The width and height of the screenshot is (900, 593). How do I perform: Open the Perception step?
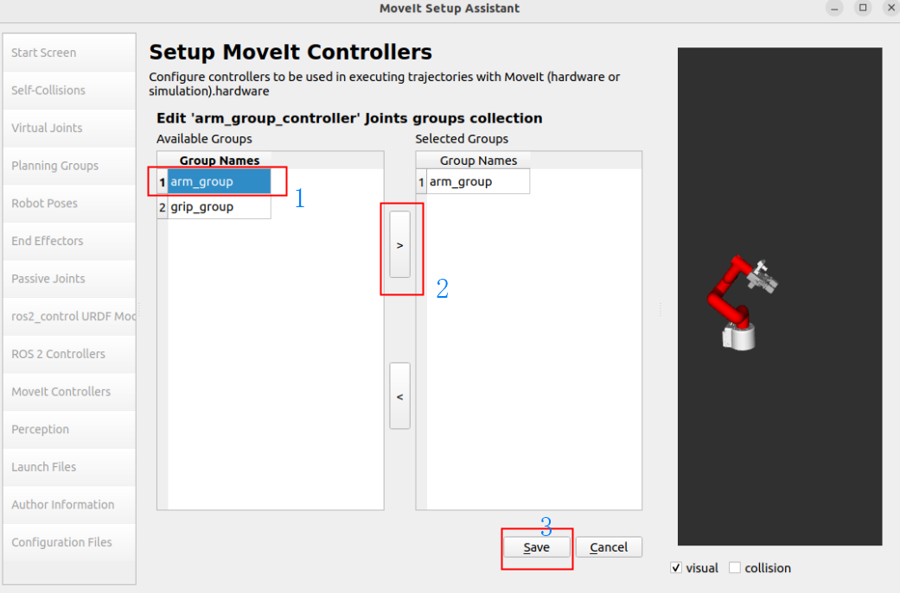tap(69, 430)
